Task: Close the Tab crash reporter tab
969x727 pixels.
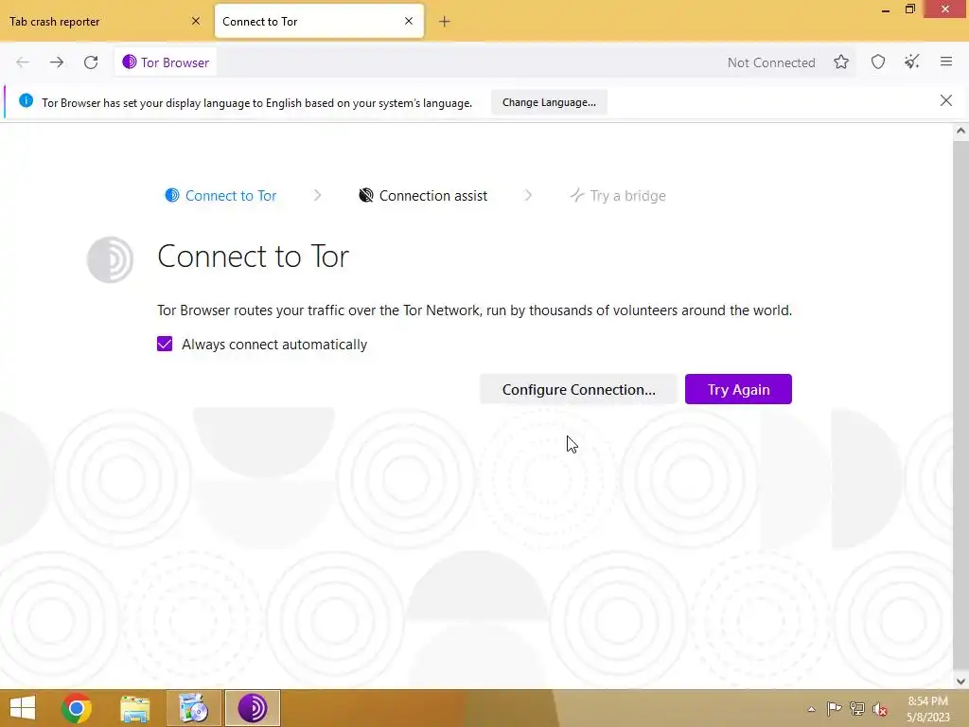Action: pyautogui.click(x=196, y=21)
